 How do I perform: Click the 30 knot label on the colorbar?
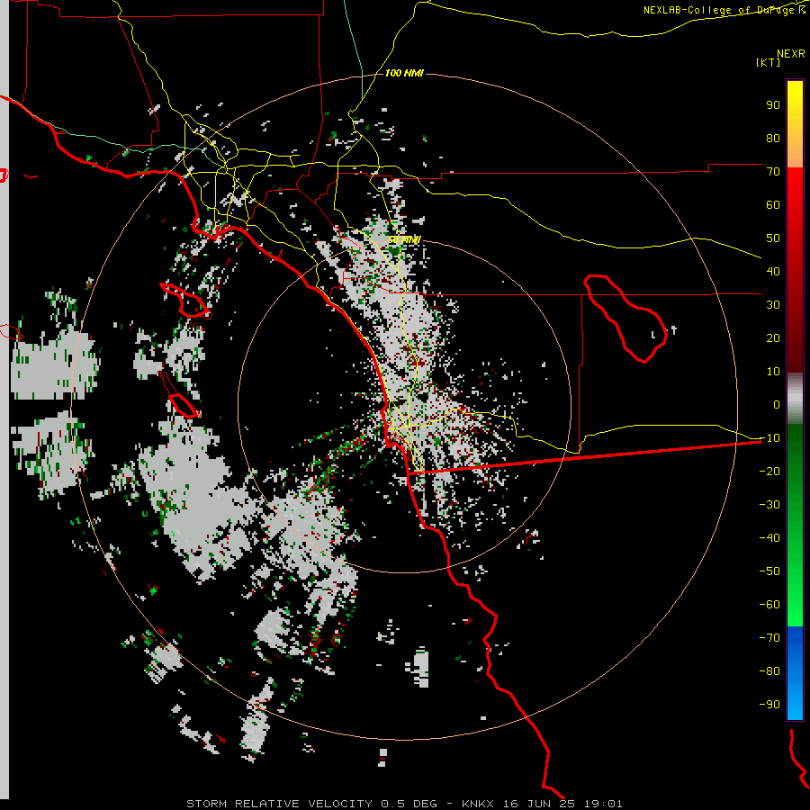point(773,305)
